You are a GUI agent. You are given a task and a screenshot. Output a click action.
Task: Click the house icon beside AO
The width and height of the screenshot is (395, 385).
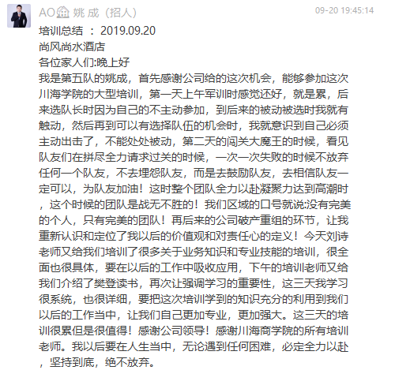[x=63, y=13]
